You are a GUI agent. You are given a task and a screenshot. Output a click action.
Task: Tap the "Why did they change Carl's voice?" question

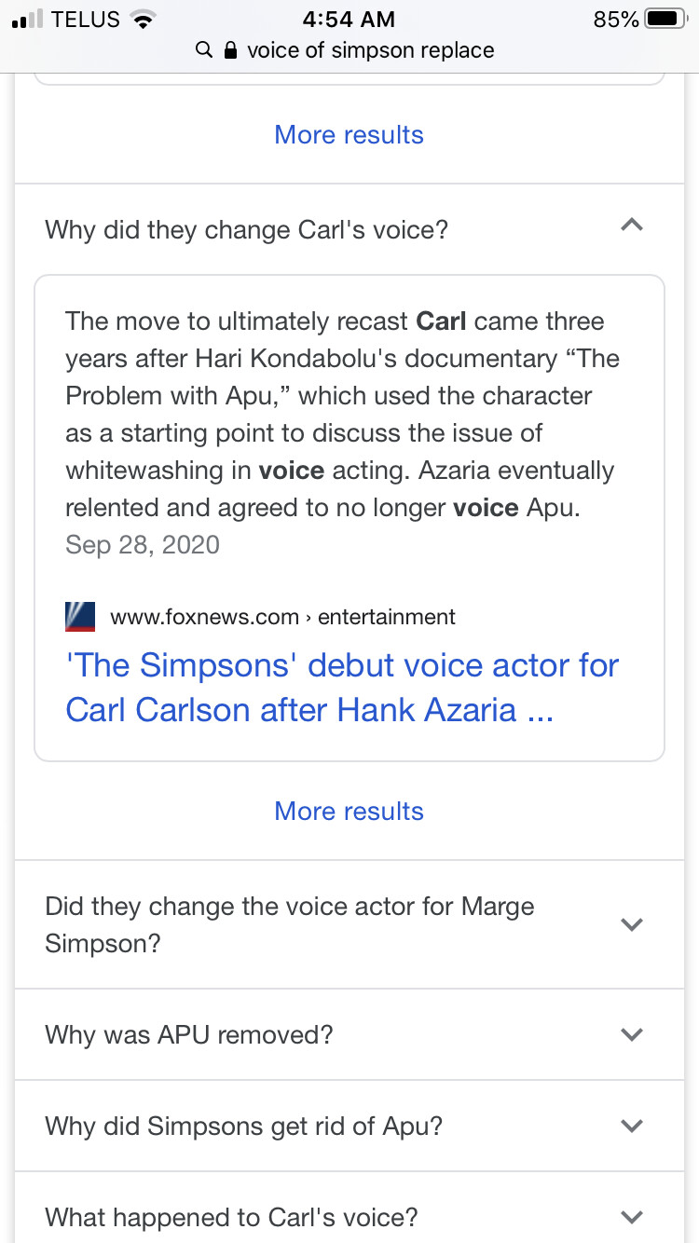pyautogui.click(x=247, y=229)
